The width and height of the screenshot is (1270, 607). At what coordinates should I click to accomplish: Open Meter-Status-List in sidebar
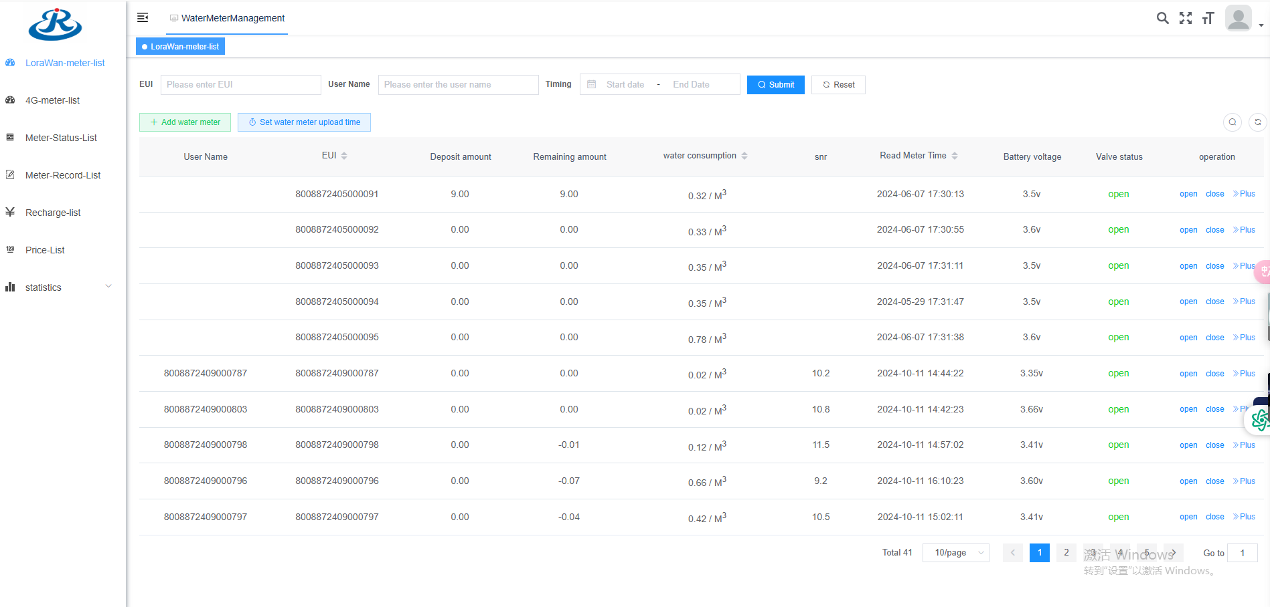[61, 138]
